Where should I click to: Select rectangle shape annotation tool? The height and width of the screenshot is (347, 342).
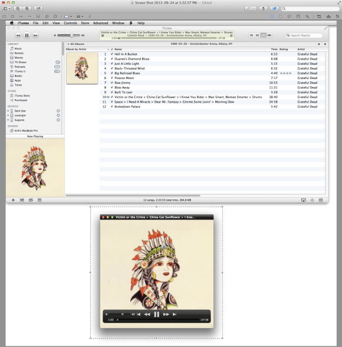pyautogui.click(x=4, y=17)
